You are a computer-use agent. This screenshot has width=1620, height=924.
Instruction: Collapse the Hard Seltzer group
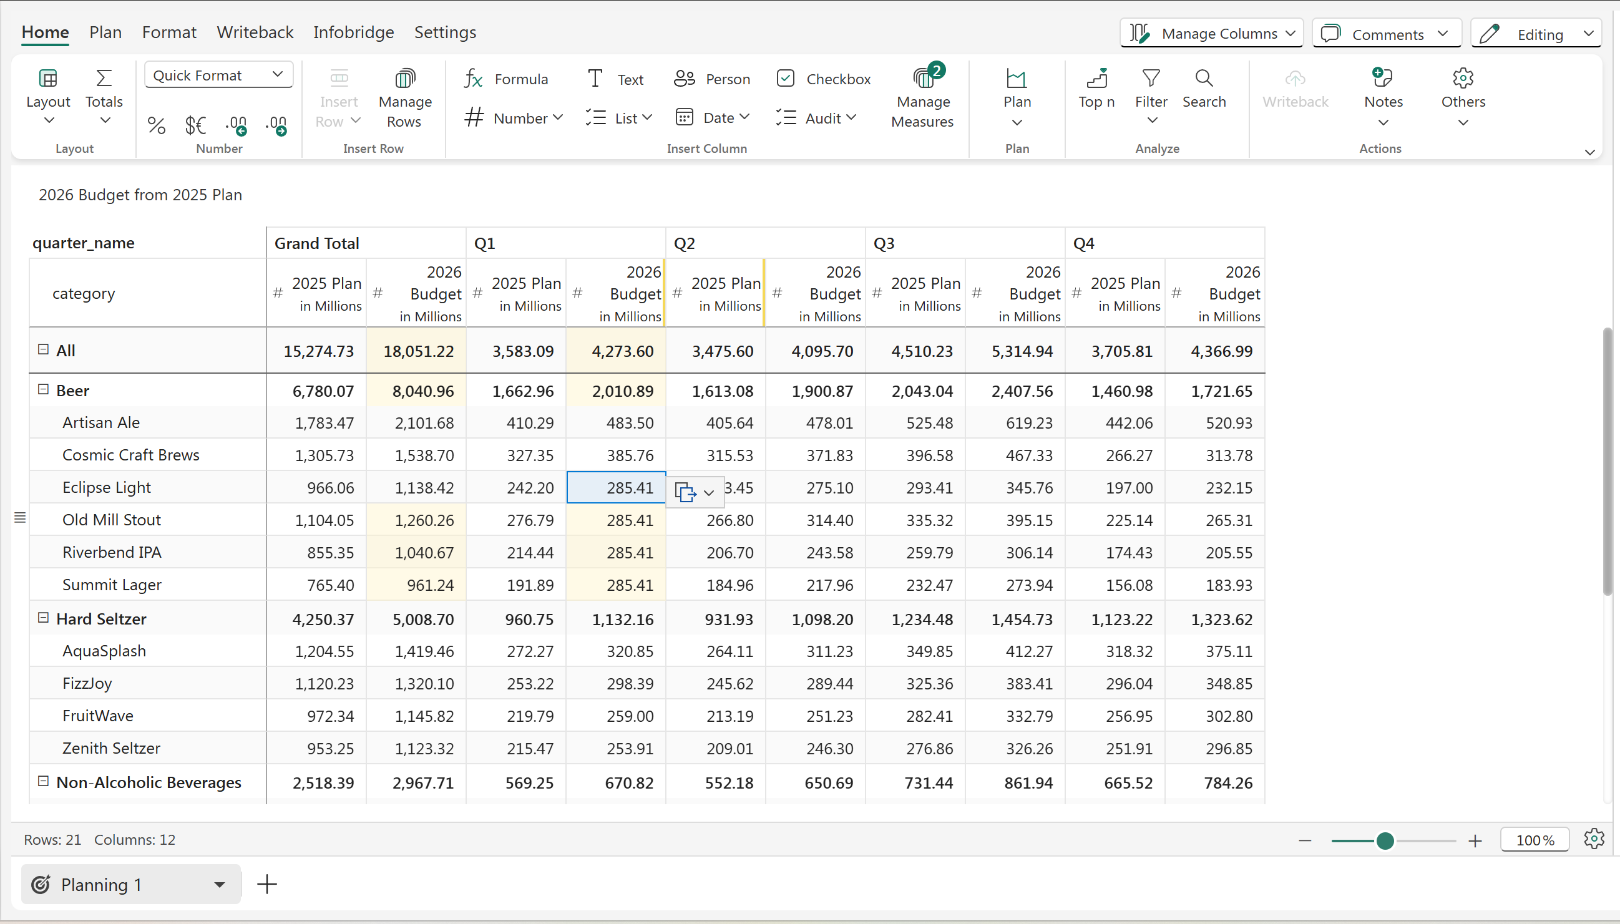[43, 618]
